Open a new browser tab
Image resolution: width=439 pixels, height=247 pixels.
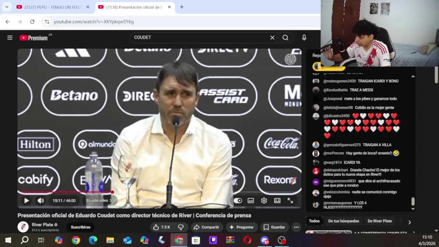[x=182, y=7]
